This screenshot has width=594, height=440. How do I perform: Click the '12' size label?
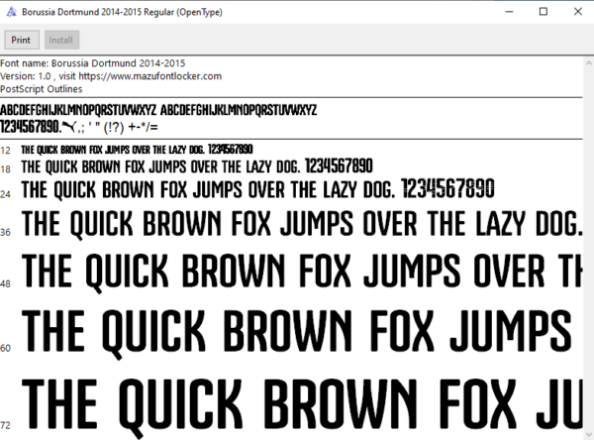tap(5, 151)
